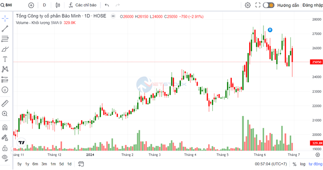The height and width of the screenshot is (170, 323).
Task: Add a symbol to compare with the plus icon
Action: pos(31,5)
